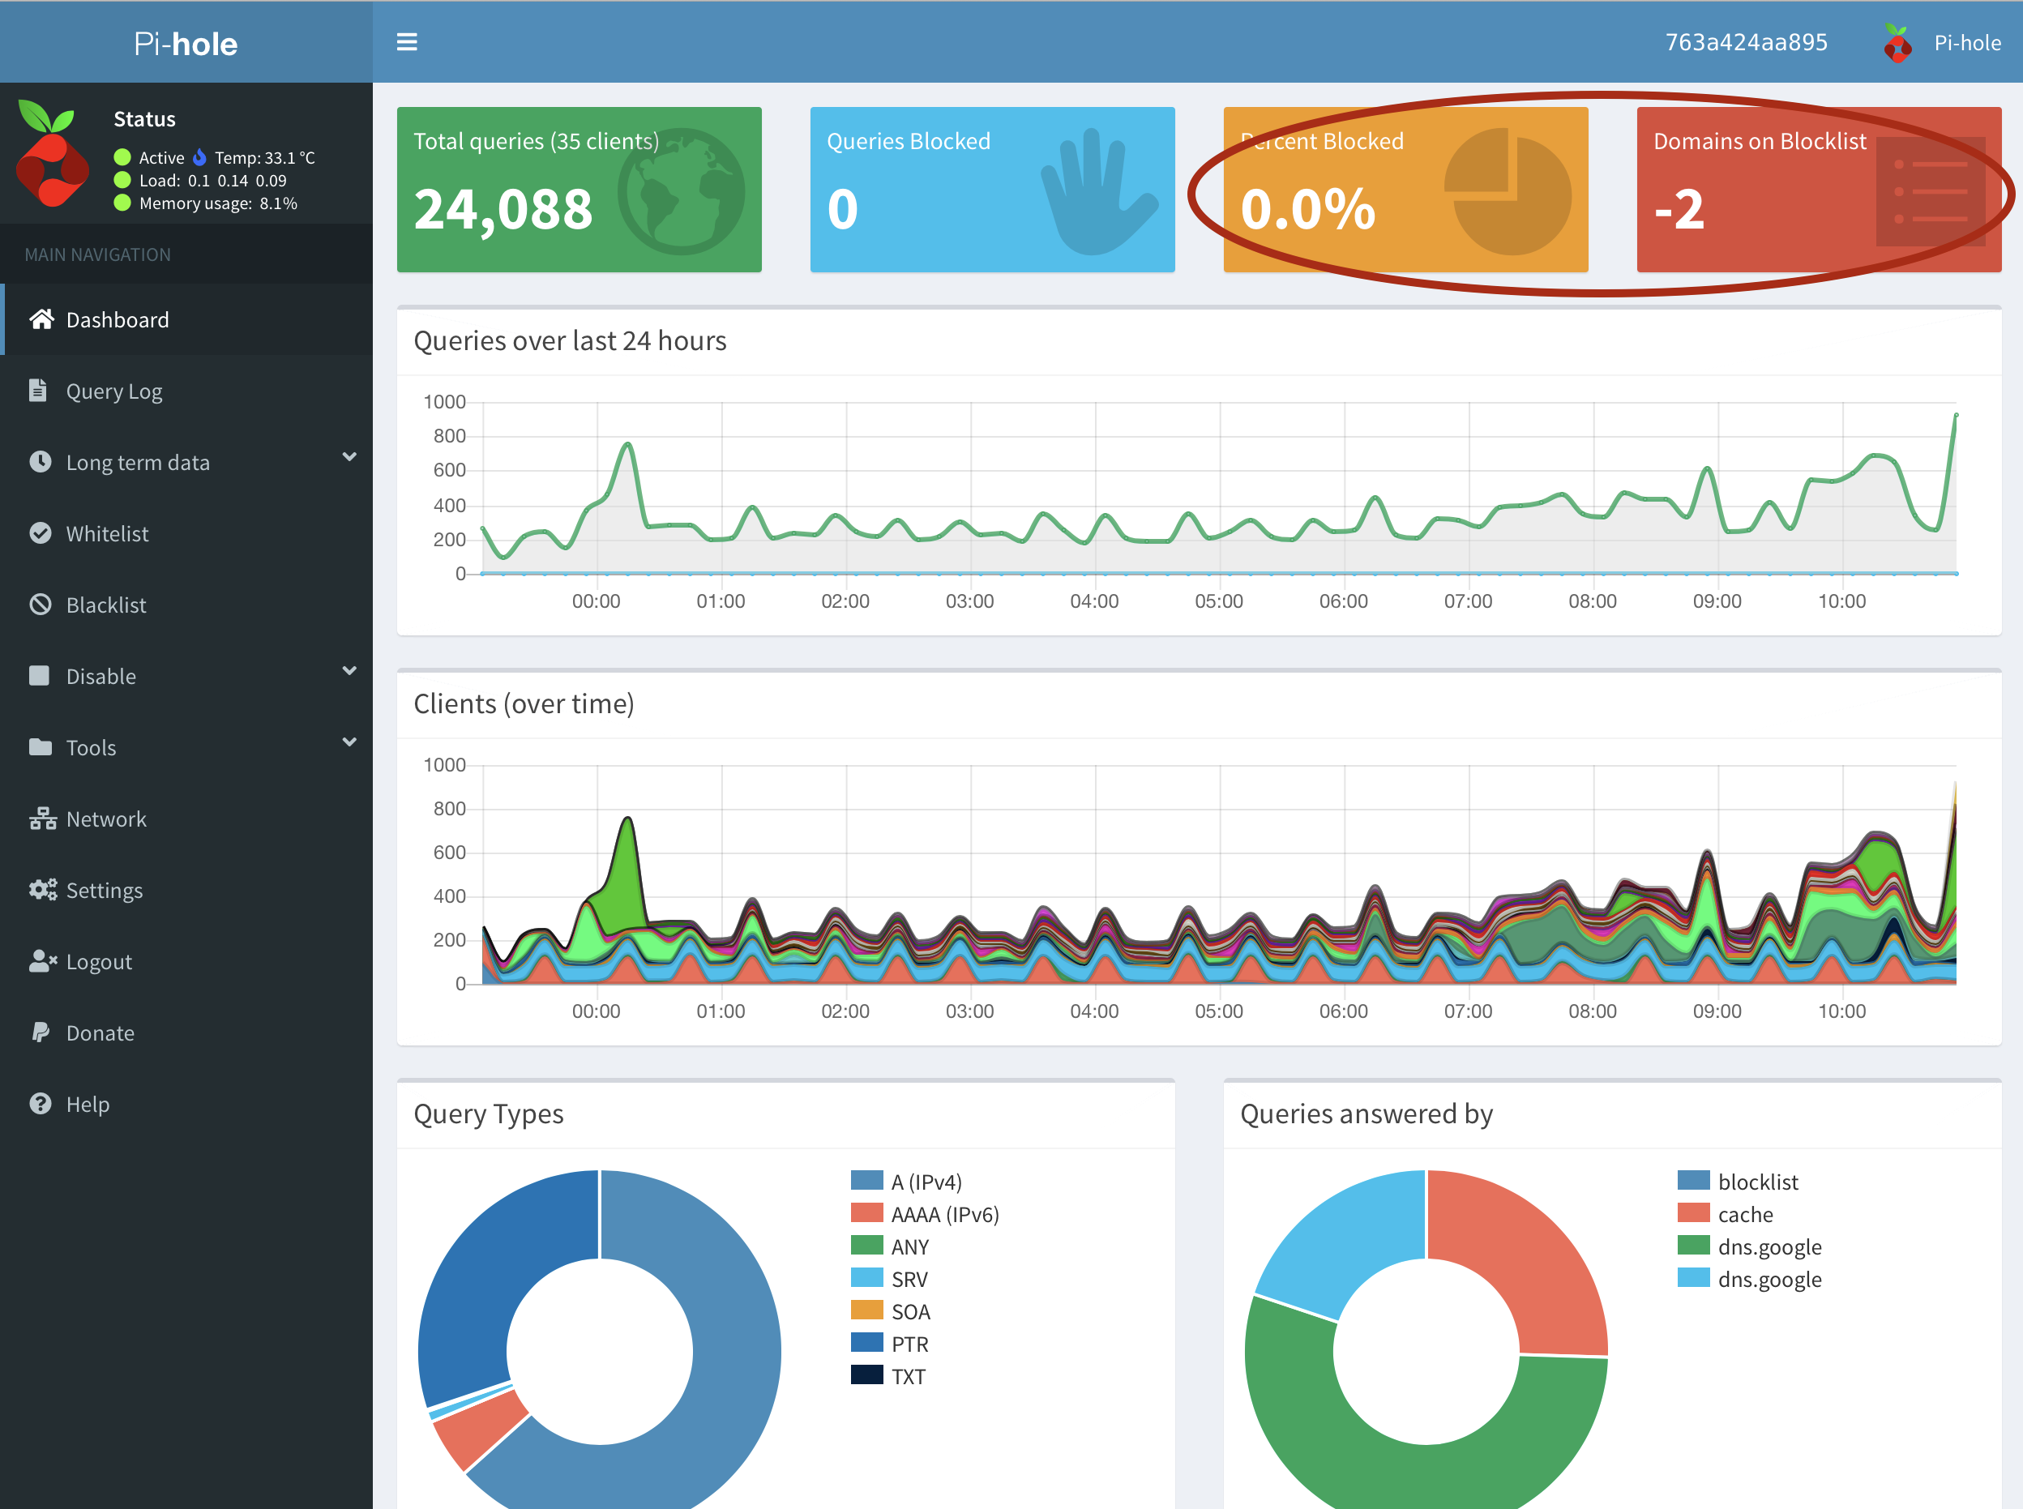Click the Settings gears icon
Image resolution: width=2023 pixels, height=1509 pixels.
44,890
